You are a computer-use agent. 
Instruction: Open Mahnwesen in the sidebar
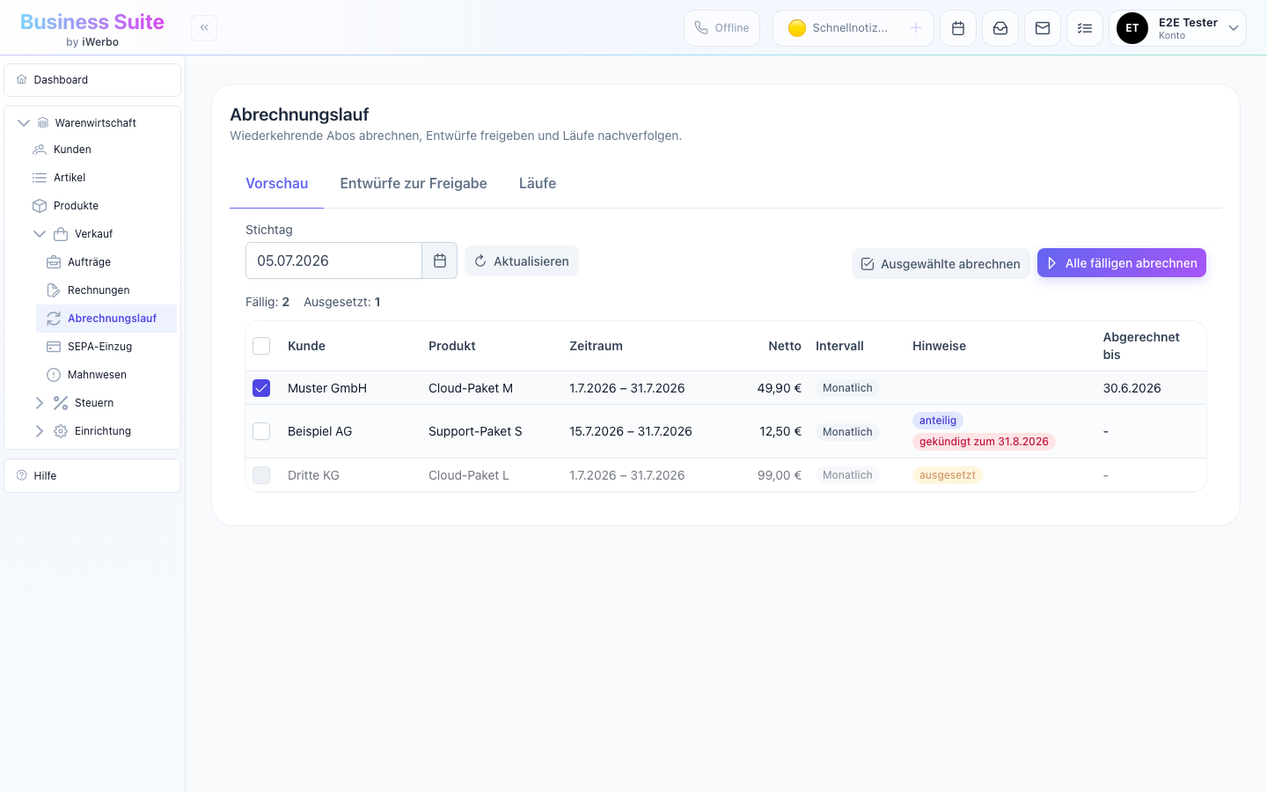tap(108, 375)
